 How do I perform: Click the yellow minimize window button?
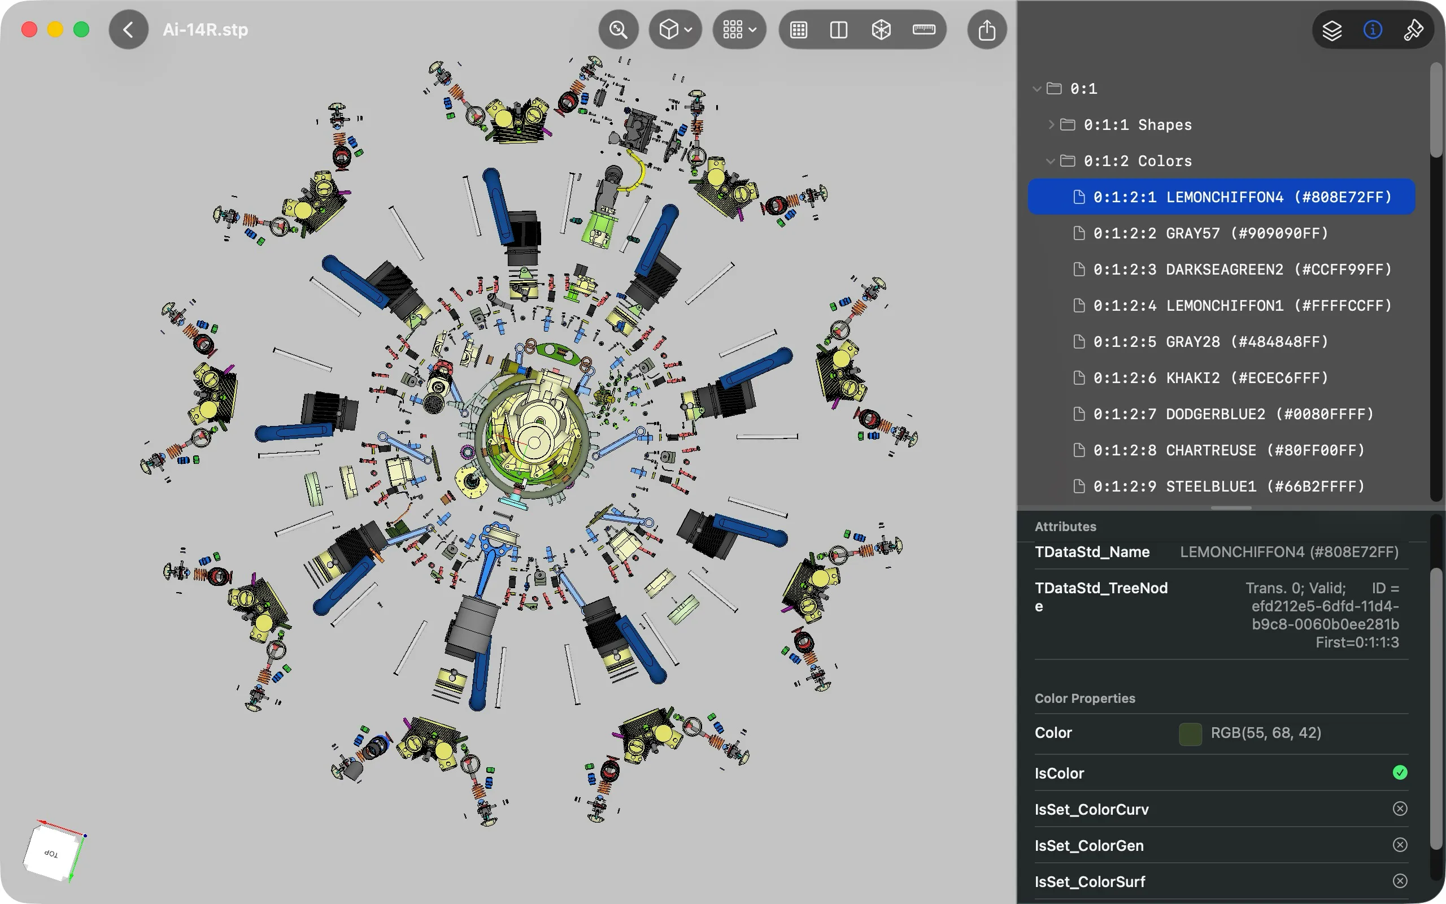[x=55, y=30]
